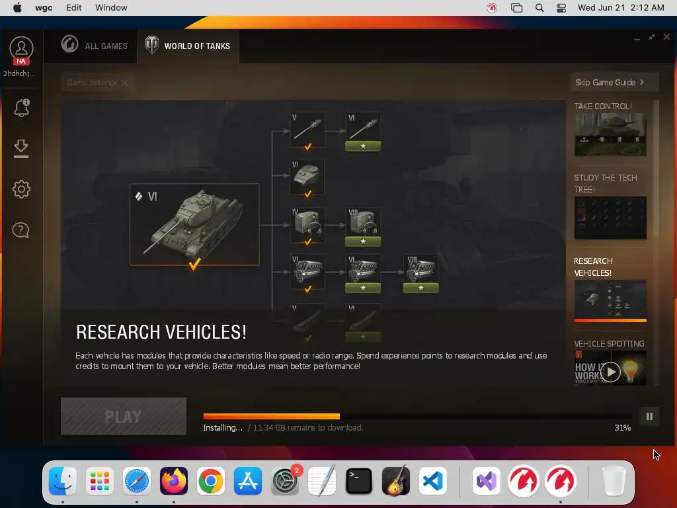The width and height of the screenshot is (677, 508).
Task: Open Safari from the dock
Action: tap(137, 481)
